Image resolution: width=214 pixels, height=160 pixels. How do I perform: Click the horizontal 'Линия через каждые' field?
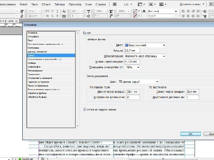point(133,92)
